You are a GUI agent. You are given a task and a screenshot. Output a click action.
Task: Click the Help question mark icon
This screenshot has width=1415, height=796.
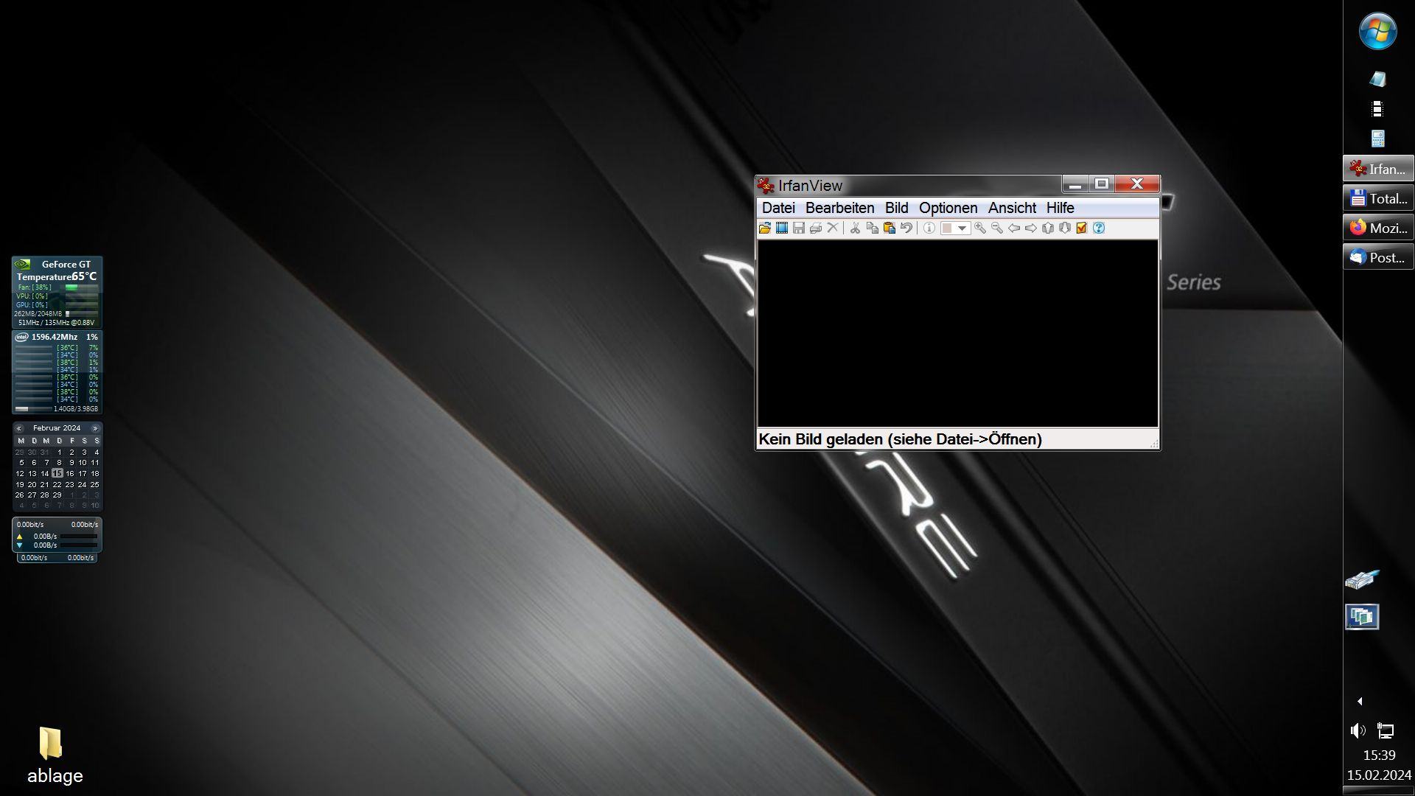click(1098, 228)
